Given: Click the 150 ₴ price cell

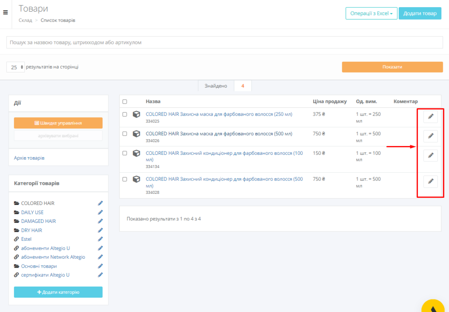Looking at the screenshot, I should 319,153.
